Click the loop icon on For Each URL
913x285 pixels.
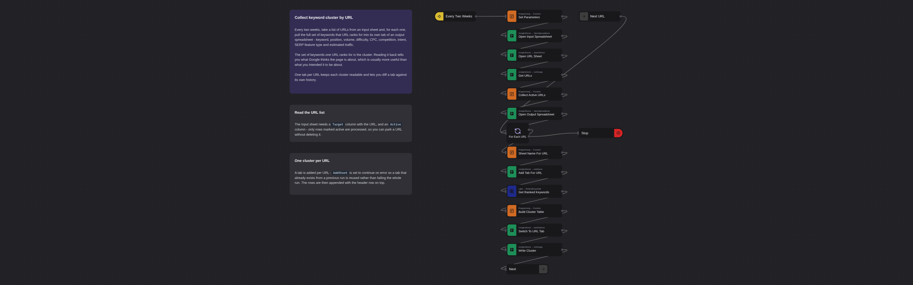coord(518,131)
